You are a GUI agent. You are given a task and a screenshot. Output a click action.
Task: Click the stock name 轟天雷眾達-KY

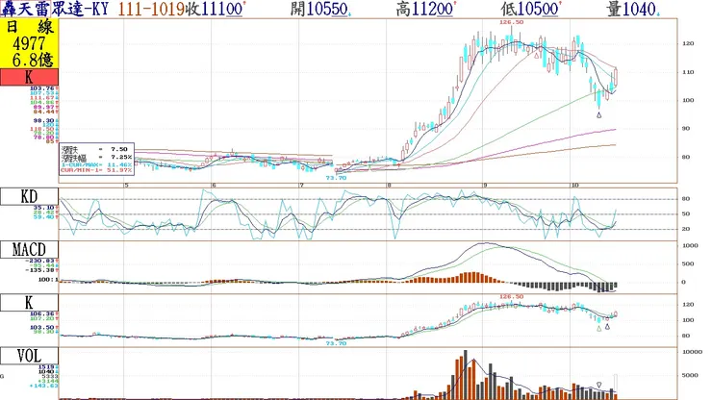pyautogui.click(x=54, y=8)
